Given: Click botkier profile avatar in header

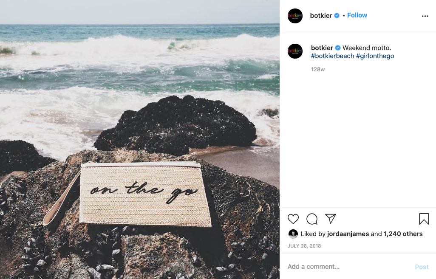Looking at the screenshot, I should point(295,16).
